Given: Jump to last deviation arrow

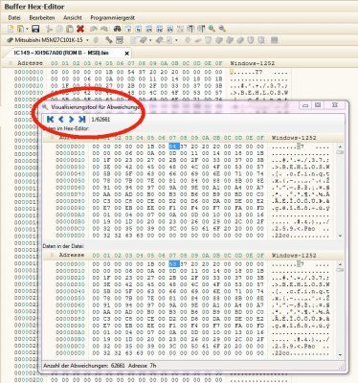Looking at the screenshot, I should click(x=82, y=120).
